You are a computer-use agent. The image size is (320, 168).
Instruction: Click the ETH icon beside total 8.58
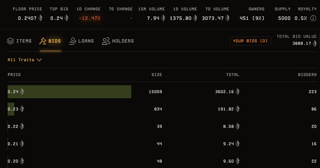(x=237, y=126)
